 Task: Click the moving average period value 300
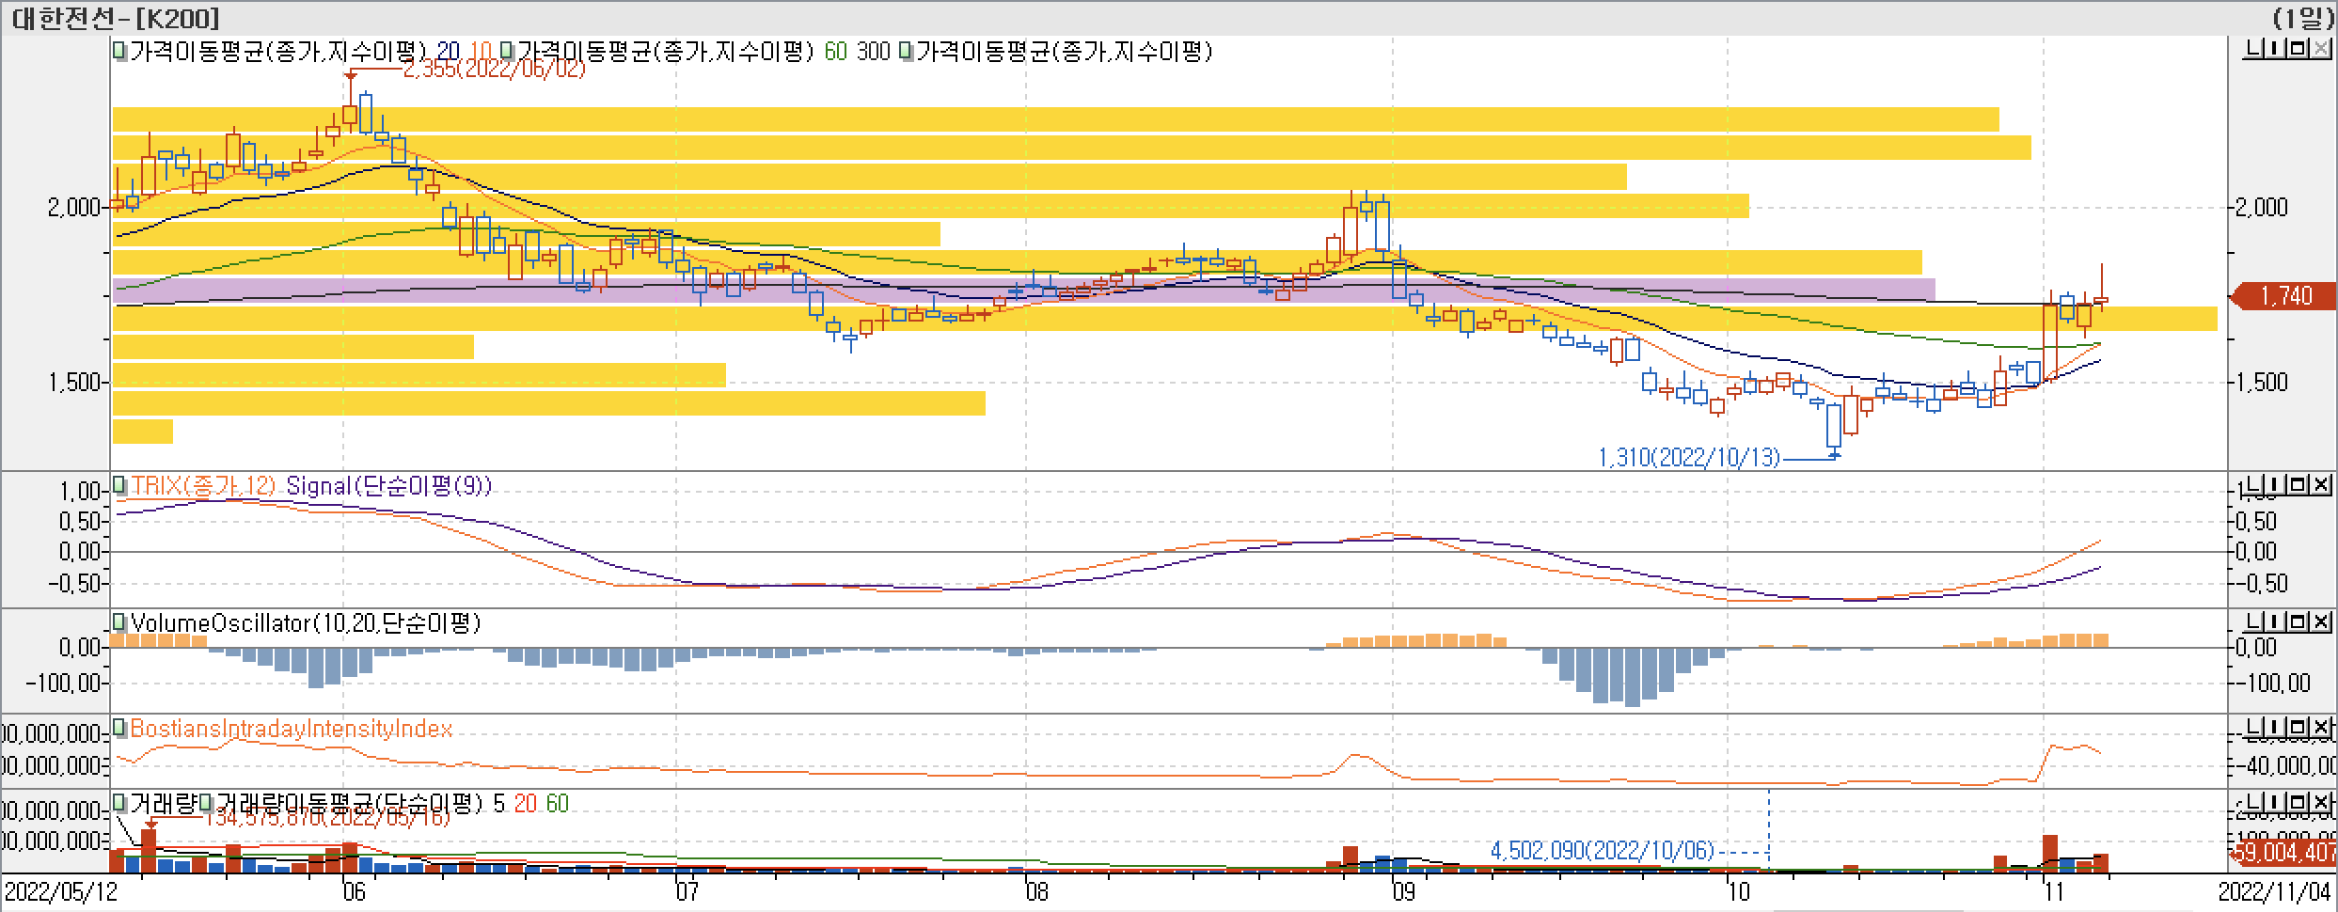coord(873,52)
